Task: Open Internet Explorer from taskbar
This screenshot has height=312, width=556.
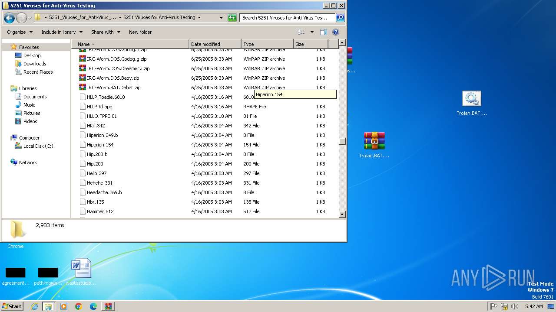Action: click(x=34, y=306)
